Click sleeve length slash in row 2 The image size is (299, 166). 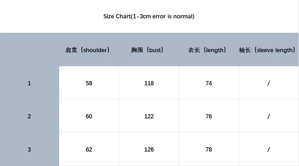coord(269,116)
